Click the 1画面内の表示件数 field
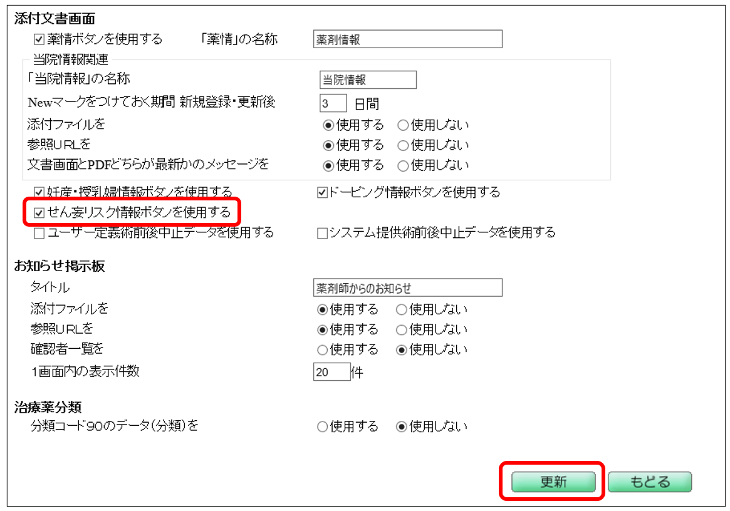The width and height of the screenshot is (730, 511). click(x=331, y=372)
